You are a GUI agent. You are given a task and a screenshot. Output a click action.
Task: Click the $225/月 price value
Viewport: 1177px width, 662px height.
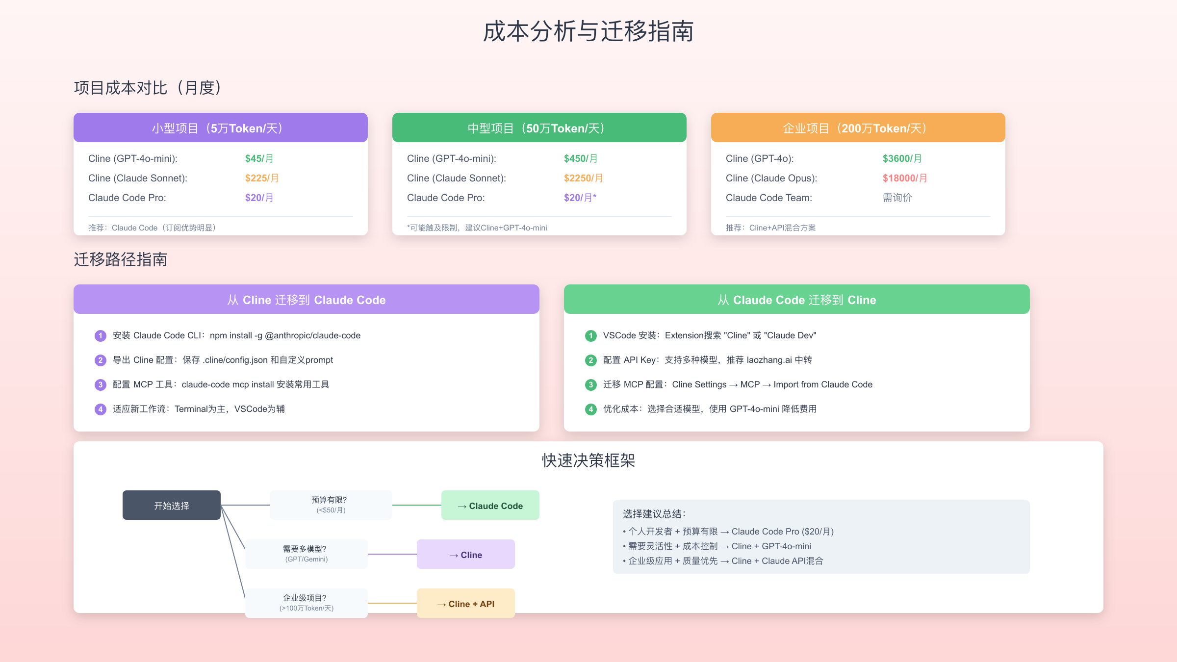262,178
